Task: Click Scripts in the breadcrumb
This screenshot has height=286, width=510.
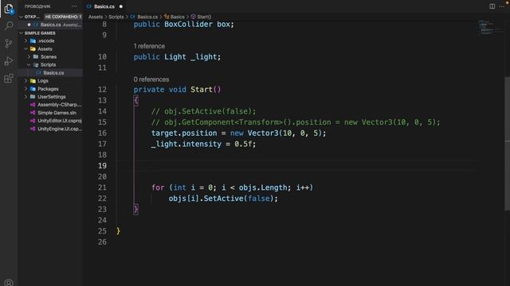Action: point(116,17)
